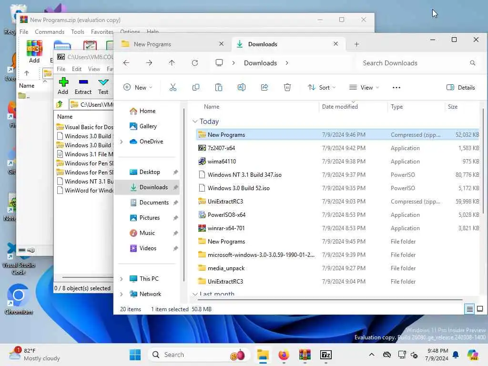
Task: Add a new Explorer tab
Action: click(356, 44)
